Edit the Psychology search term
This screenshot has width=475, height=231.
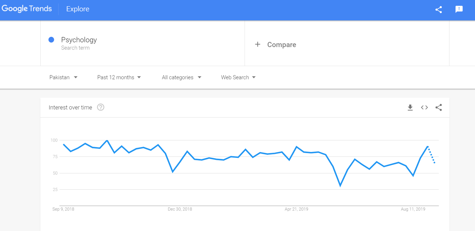click(x=79, y=40)
